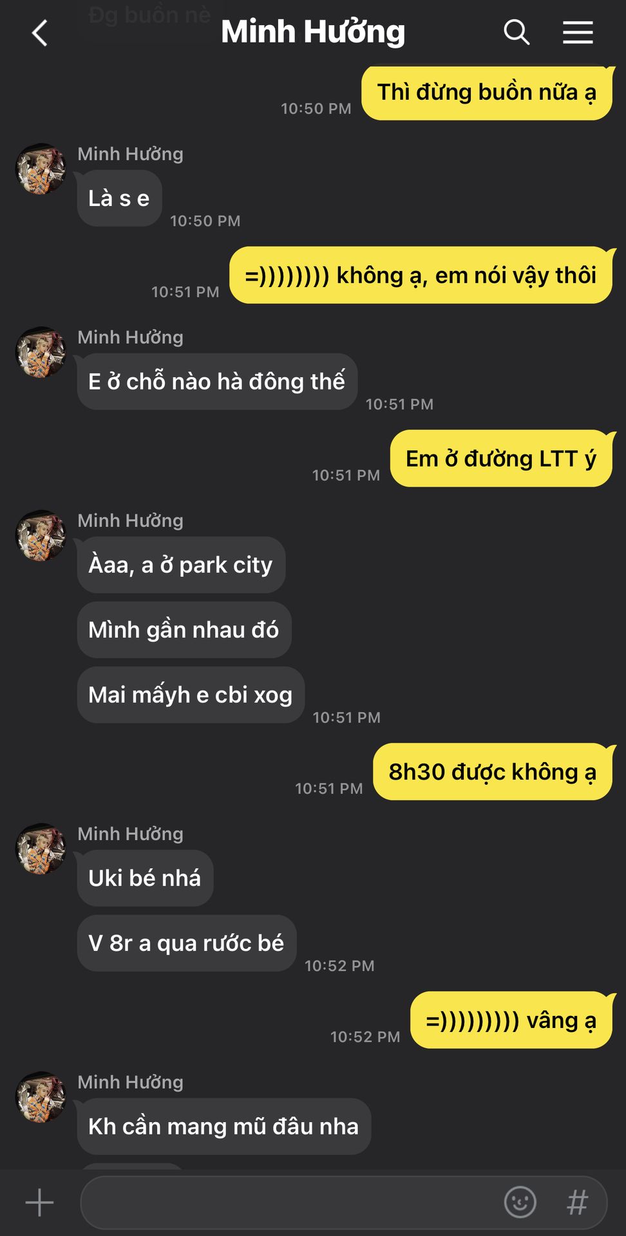Open the emoticon picker smiley icon
This screenshot has width=626, height=1236.
point(520,1202)
